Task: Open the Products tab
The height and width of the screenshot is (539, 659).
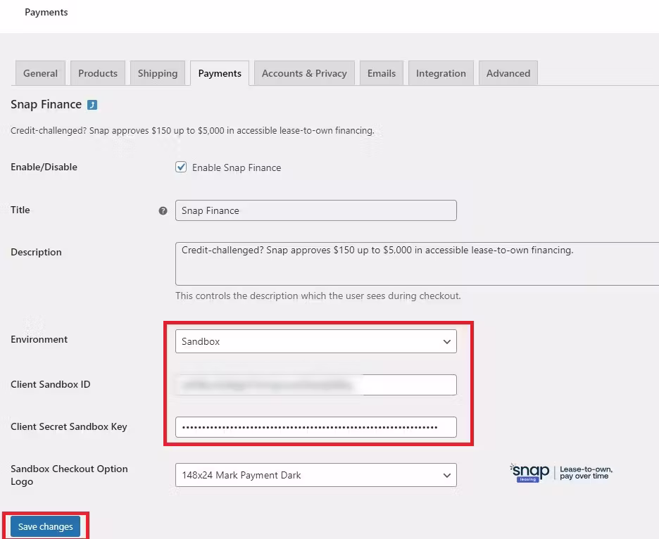Action: [98, 73]
